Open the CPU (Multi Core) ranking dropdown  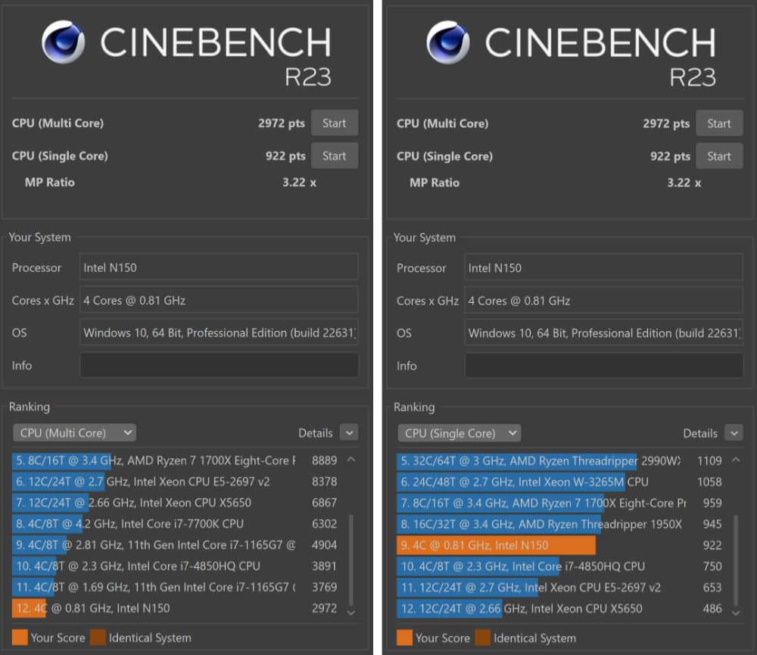74,432
